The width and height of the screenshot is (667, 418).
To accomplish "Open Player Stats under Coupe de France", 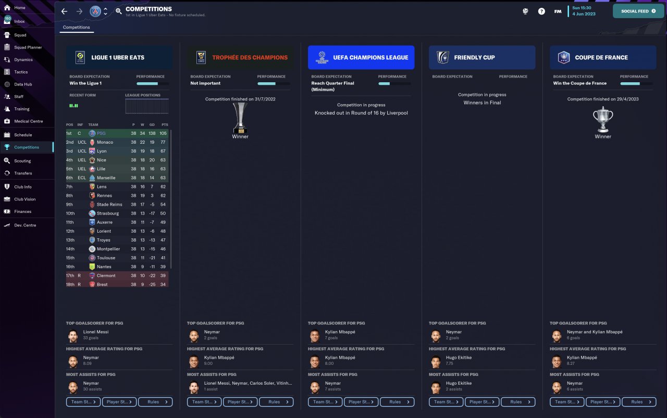I will tap(603, 402).
